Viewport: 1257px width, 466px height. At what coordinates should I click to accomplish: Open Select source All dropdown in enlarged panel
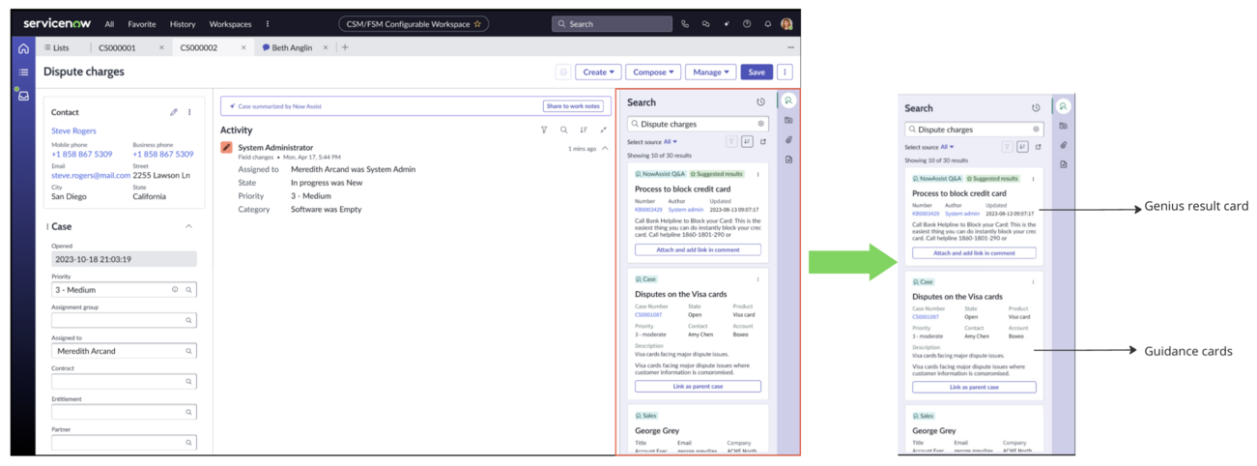point(946,147)
